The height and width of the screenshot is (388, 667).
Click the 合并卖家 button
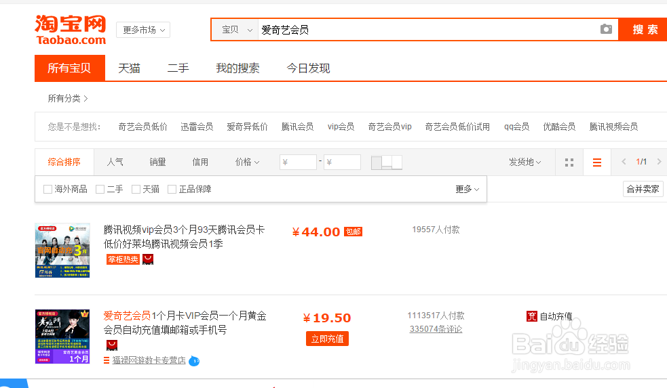(x=643, y=189)
